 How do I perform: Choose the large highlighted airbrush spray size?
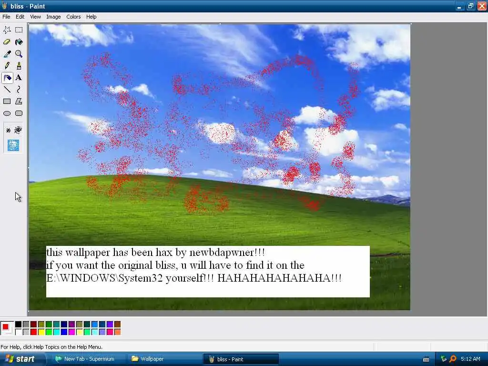(x=13, y=145)
